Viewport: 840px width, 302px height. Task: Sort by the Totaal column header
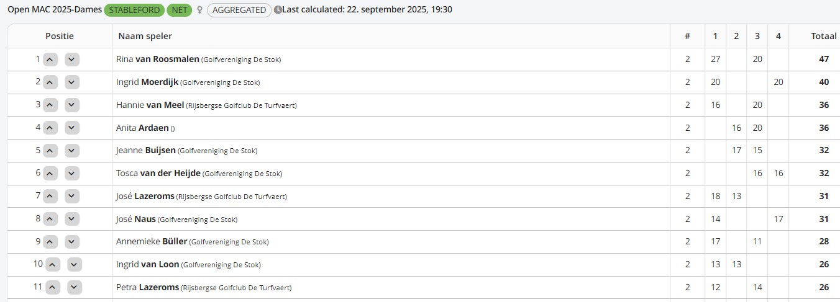823,36
